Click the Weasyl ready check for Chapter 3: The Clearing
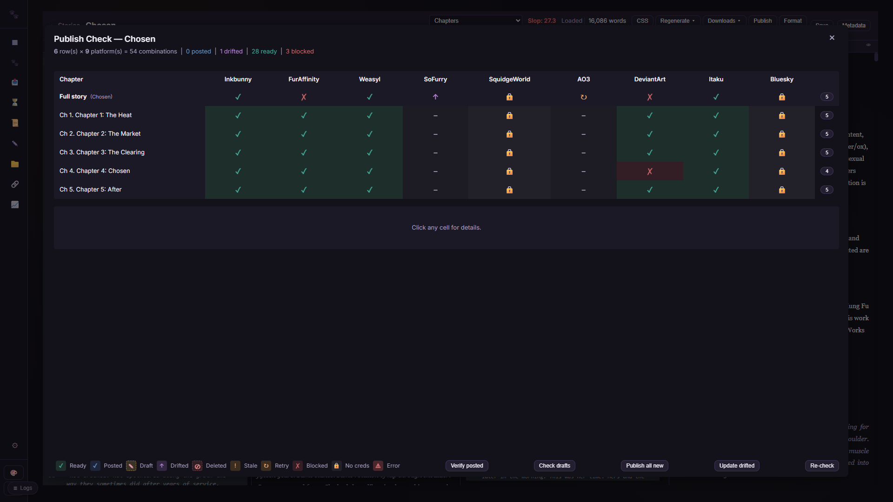Screen dimensions: 893x502 coord(370,152)
